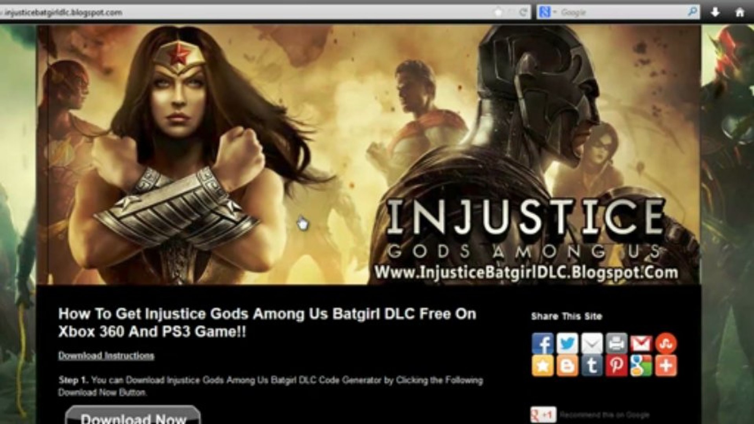Share via the white envelope email icon
Image resolution: width=754 pixels, height=424 pixels.
pos(592,343)
